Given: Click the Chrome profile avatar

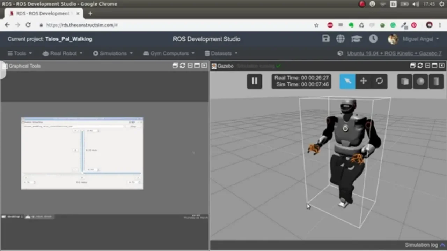Looking at the screenshot, I should [429, 25].
